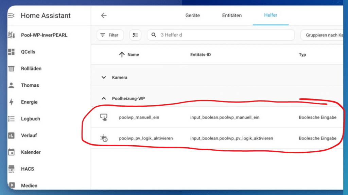This screenshot has height=195, width=348.
Task: Click the Rollläden blinds icon
Action: [x=11, y=68]
